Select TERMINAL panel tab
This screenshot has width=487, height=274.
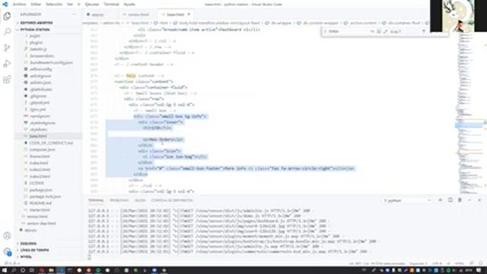click(x=96, y=200)
